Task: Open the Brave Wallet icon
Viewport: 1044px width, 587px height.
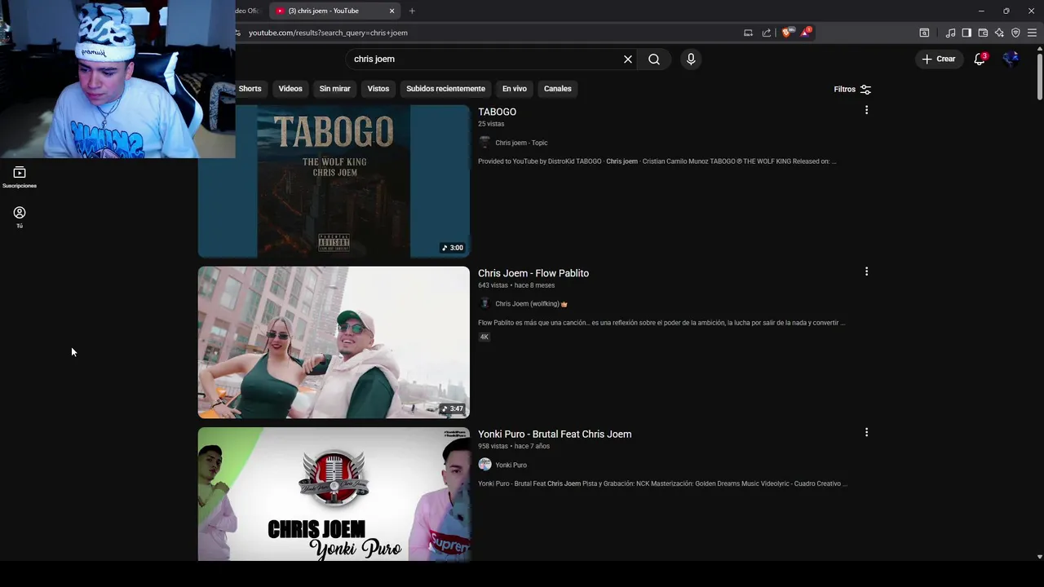Action: 983,33
